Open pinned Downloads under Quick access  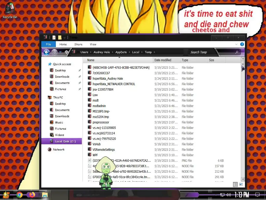point(62,77)
